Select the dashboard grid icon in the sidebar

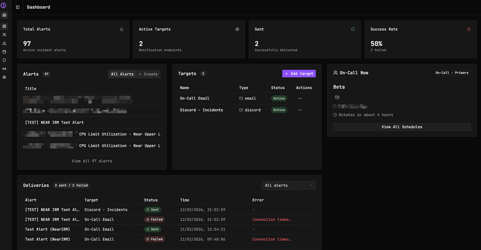click(x=4, y=26)
